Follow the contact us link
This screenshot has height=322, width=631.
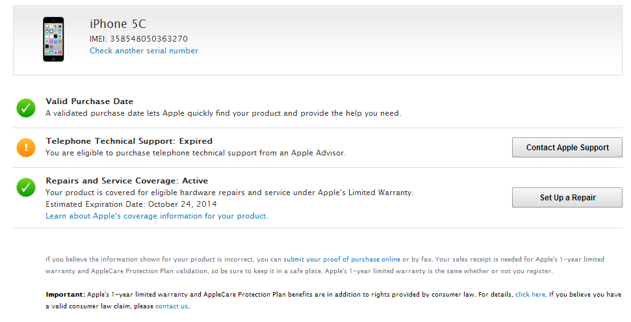(x=172, y=306)
